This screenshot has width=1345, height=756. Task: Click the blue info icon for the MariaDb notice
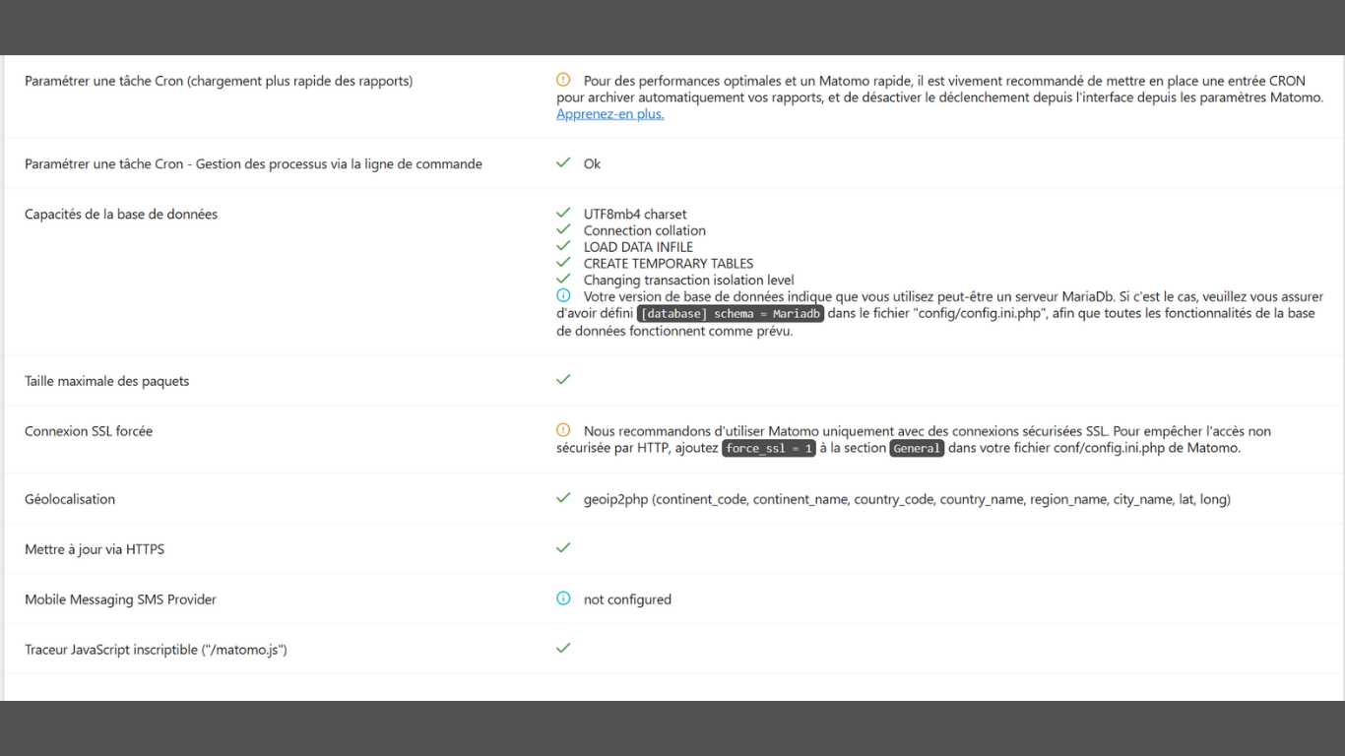point(563,295)
